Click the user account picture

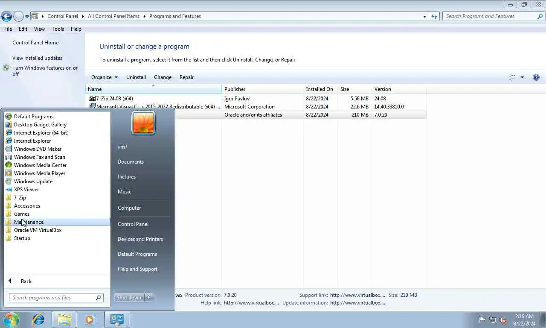143,123
